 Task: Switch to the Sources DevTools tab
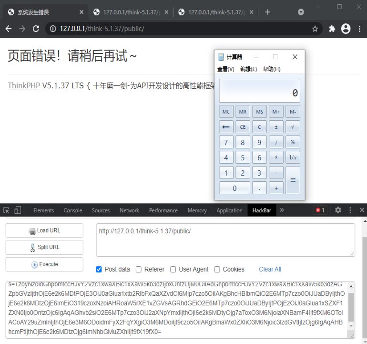[101, 210]
